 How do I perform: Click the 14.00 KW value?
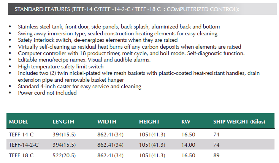pos(188,145)
